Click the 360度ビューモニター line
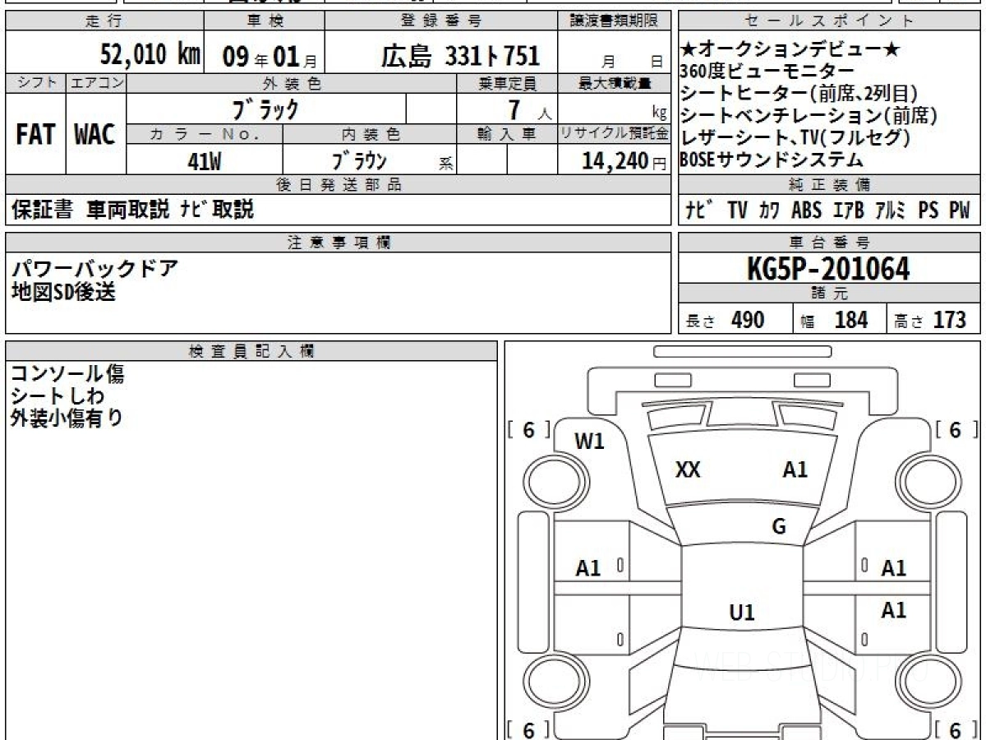 pyautogui.click(x=767, y=72)
